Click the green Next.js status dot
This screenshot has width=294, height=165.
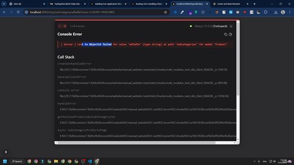191,26
